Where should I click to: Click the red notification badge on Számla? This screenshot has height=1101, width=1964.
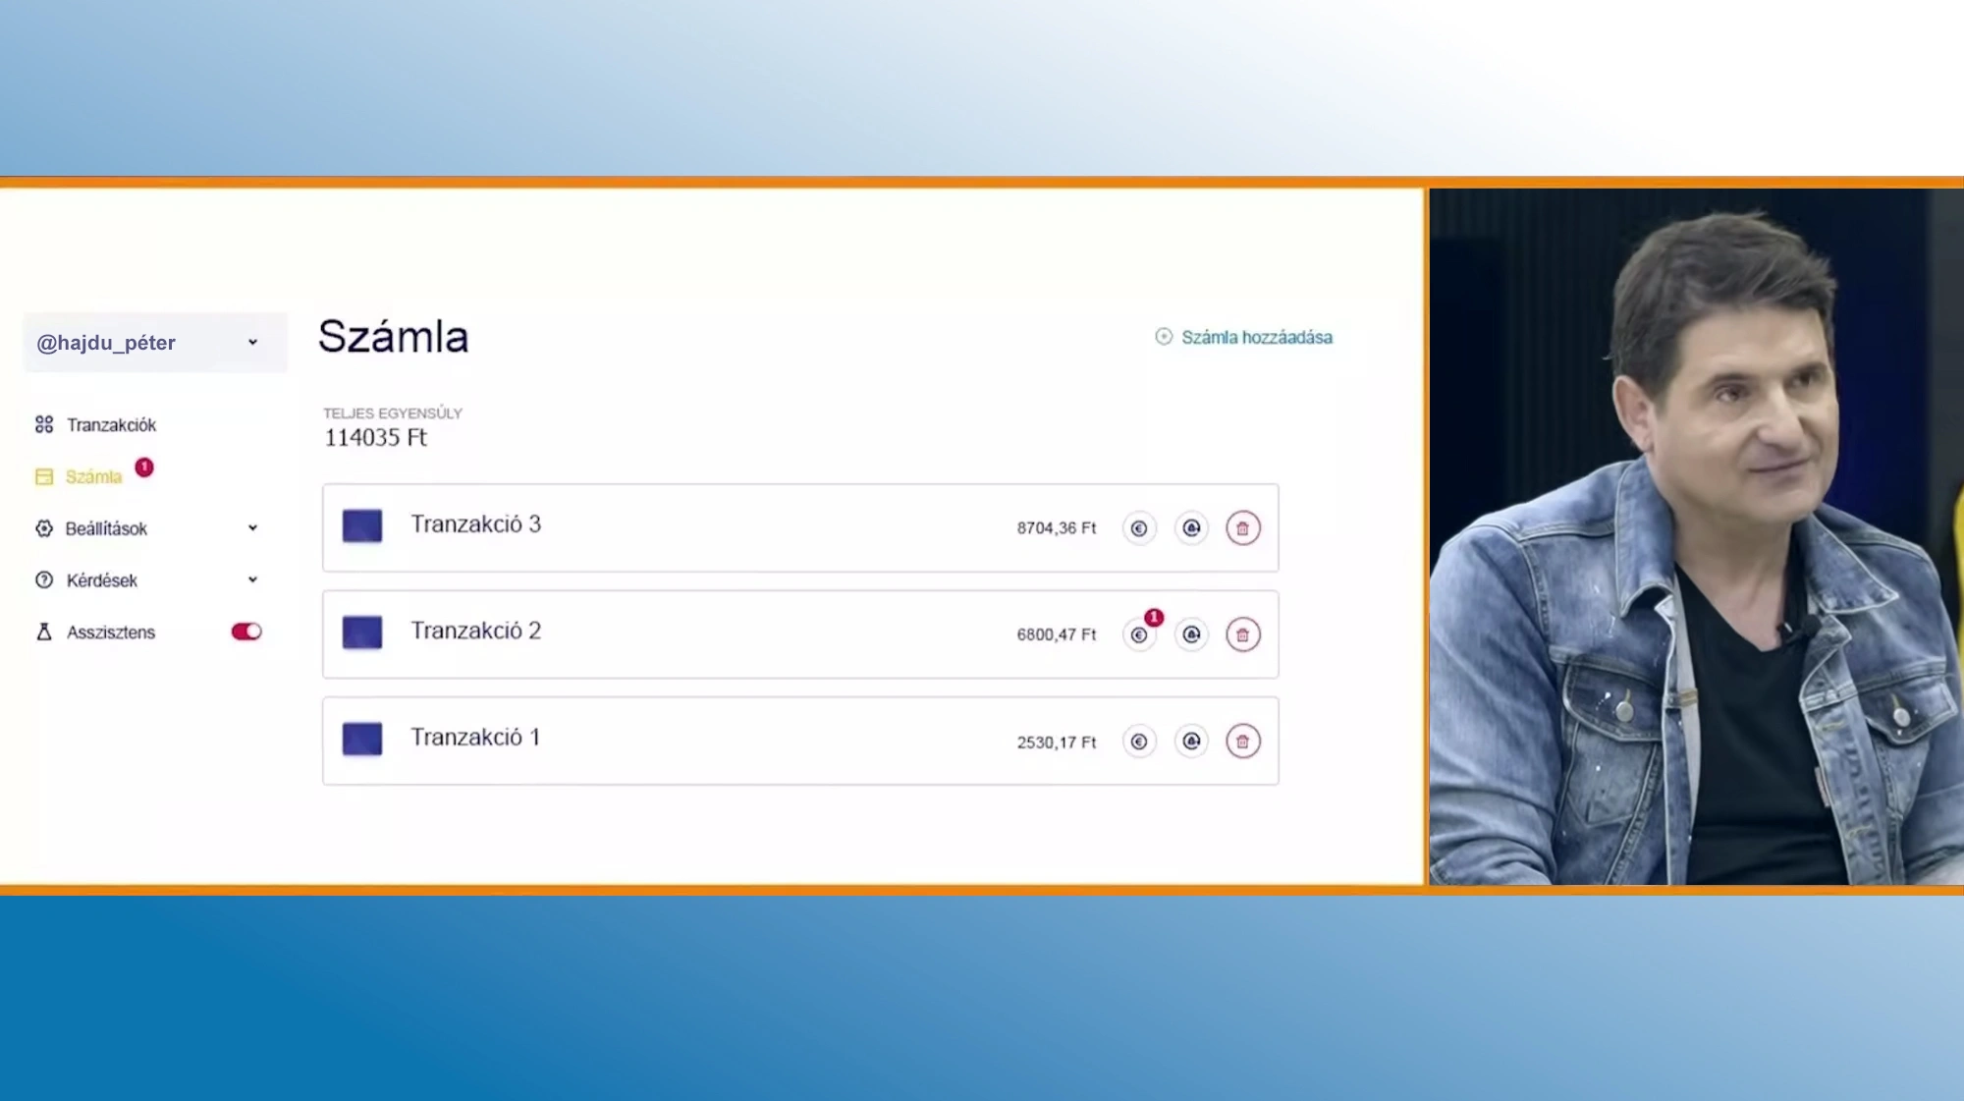(x=144, y=468)
